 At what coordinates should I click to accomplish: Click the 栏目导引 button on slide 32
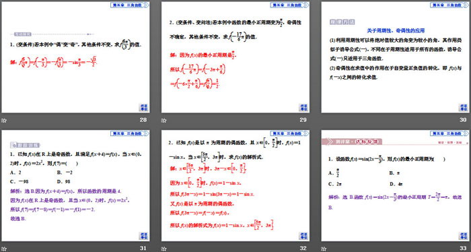303,235
